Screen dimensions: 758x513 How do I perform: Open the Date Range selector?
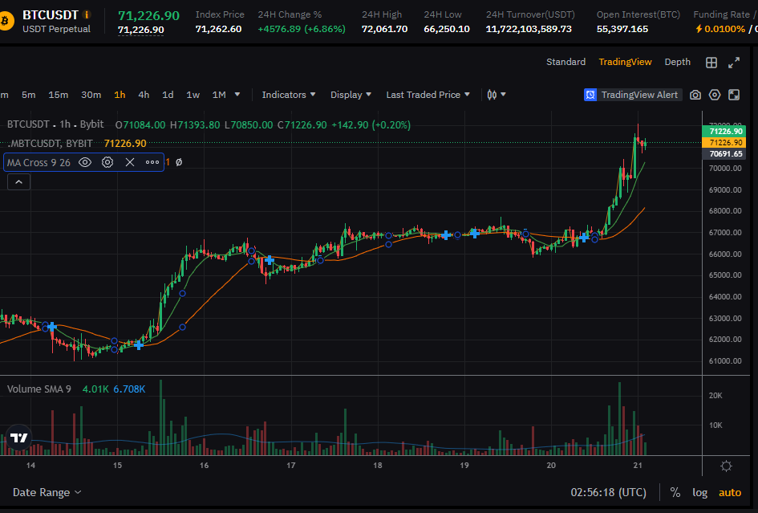coord(47,493)
